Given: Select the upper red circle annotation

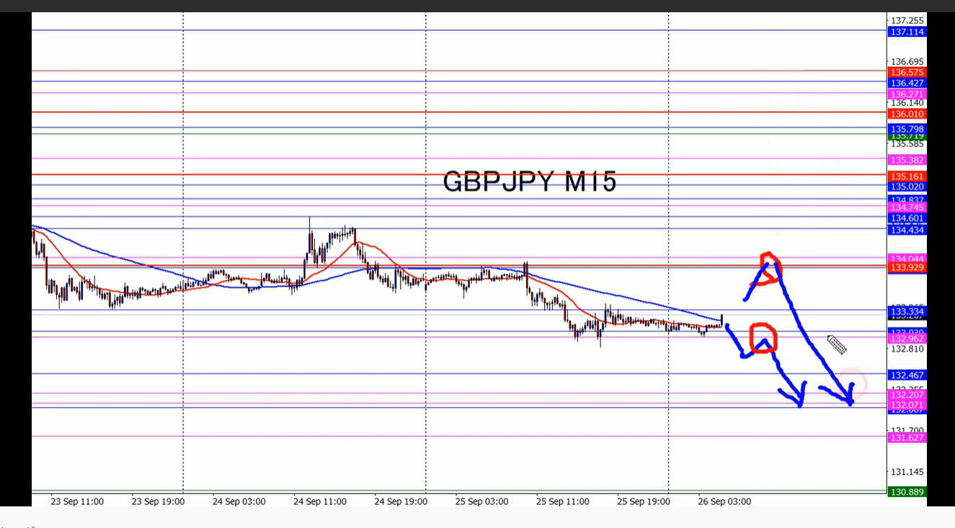Looking at the screenshot, I should [x=770, y=267].
